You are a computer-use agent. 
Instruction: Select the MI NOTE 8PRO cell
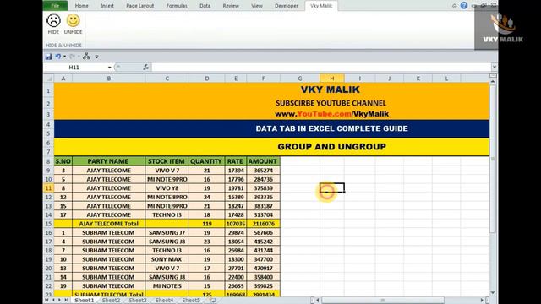(167, 197)
